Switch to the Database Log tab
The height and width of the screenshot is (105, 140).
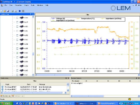18,96
